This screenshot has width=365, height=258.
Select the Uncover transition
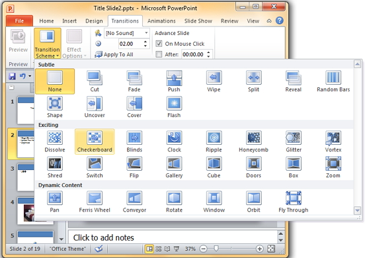click(94, 107)
